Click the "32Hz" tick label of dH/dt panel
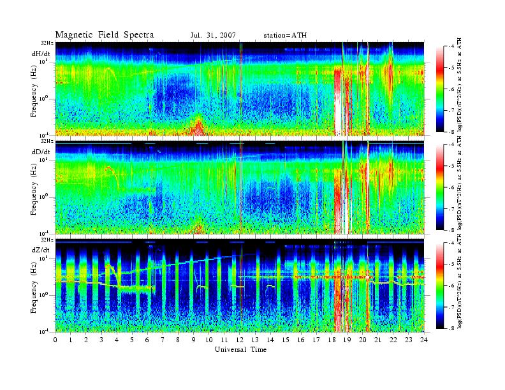 pos(47,42)
